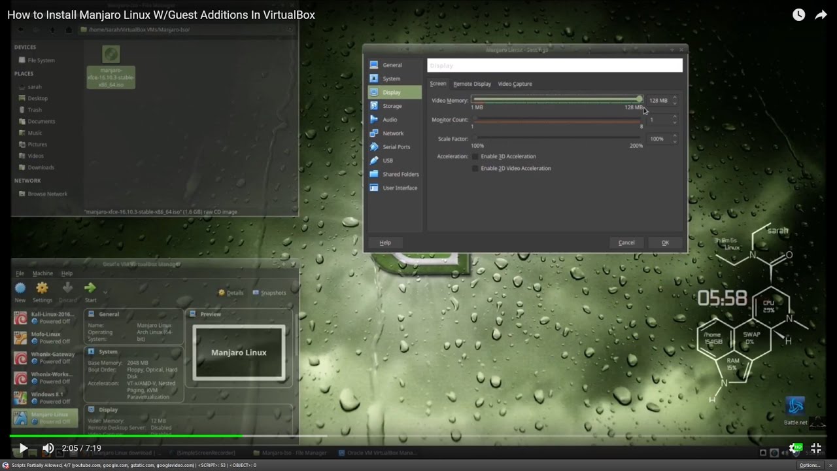Click Manjaro Linux preview thumbnail
Image resolution: width=837 pixels, height=471 pixels.
239,353
